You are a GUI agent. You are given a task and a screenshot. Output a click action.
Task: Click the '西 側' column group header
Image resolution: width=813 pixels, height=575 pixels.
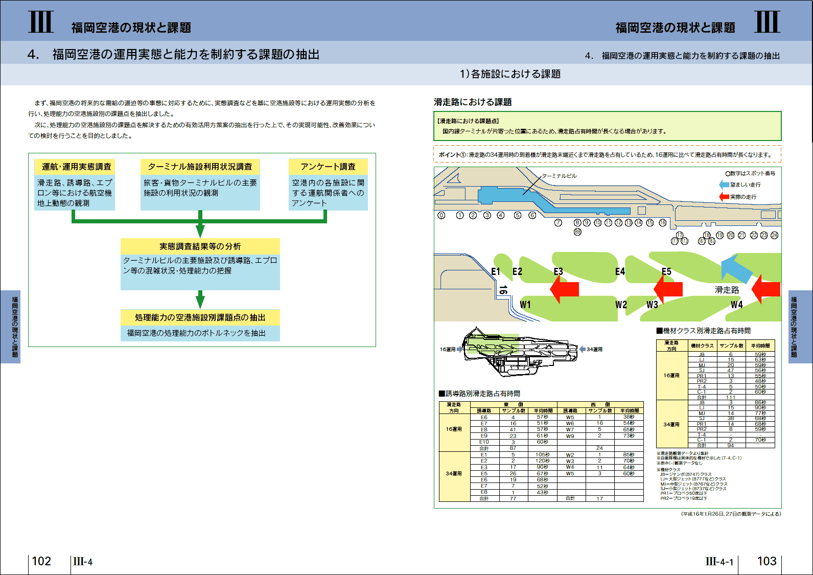point(600,404)
